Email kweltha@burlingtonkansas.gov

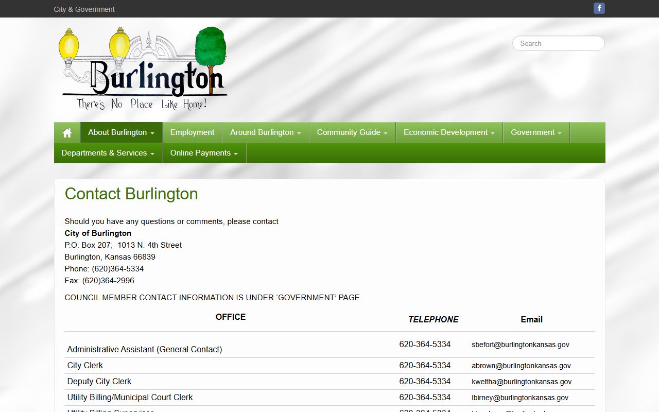click(x=522, y=382)
